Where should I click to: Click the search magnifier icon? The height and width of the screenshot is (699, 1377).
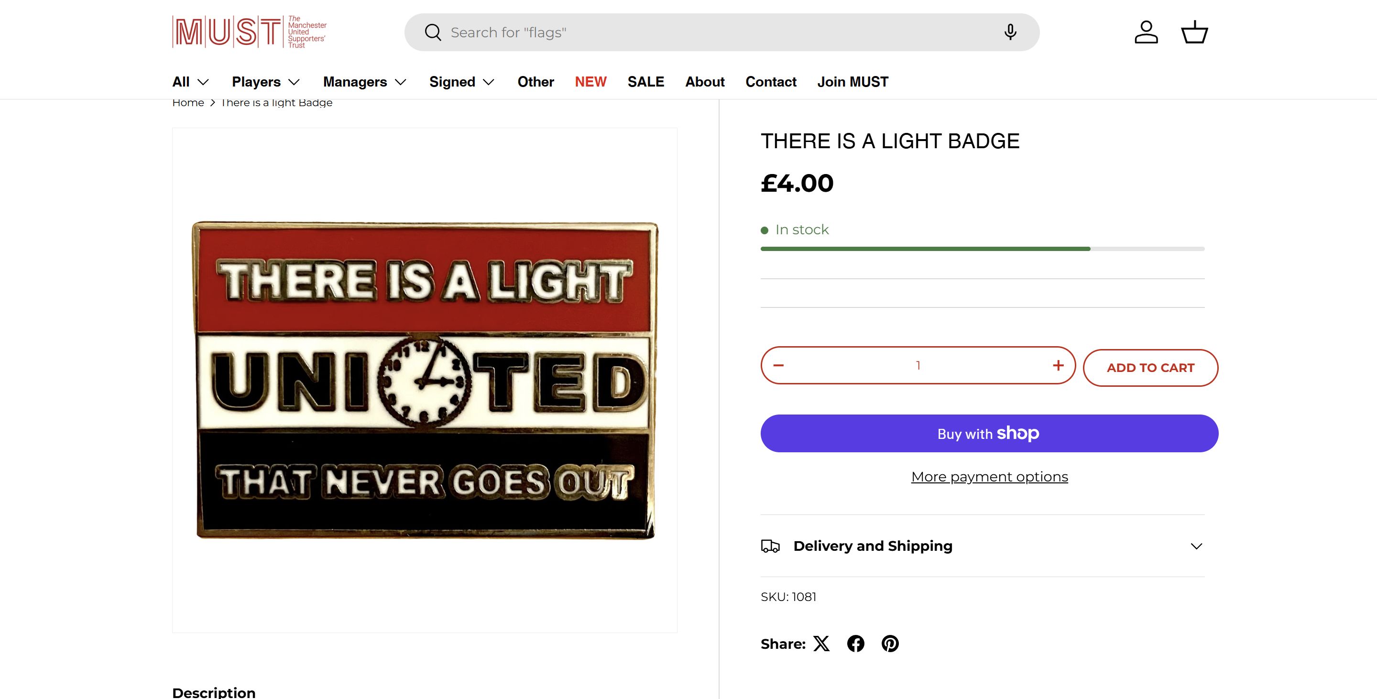[433, 33]
